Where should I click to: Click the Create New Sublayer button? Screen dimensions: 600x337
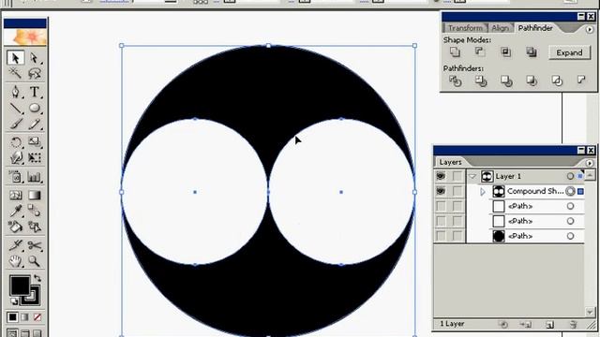(526, 325)
